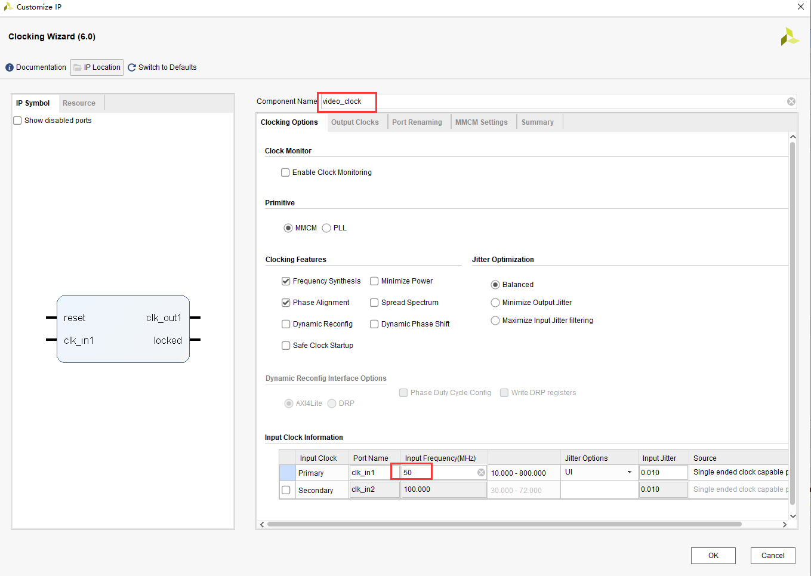Screen dimensions: 811x576
Task: Select Balanced jitter optimization
Action: click(495, 285)
